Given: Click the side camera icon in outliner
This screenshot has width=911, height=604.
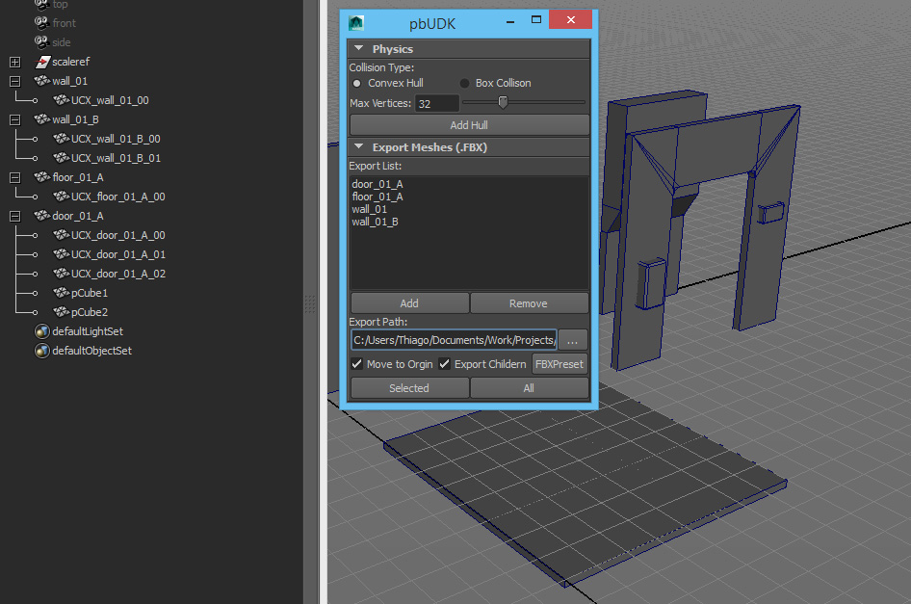Looking at the screenshot, I should [x=41, y=41].
